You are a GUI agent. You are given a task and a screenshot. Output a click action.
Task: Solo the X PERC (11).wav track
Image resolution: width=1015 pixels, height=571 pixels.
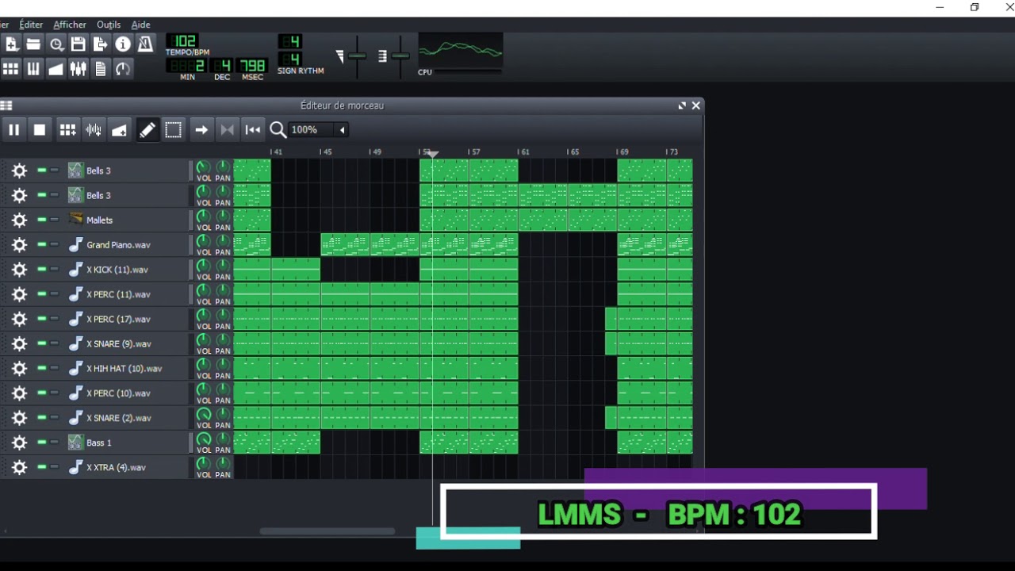click(55, 293)
